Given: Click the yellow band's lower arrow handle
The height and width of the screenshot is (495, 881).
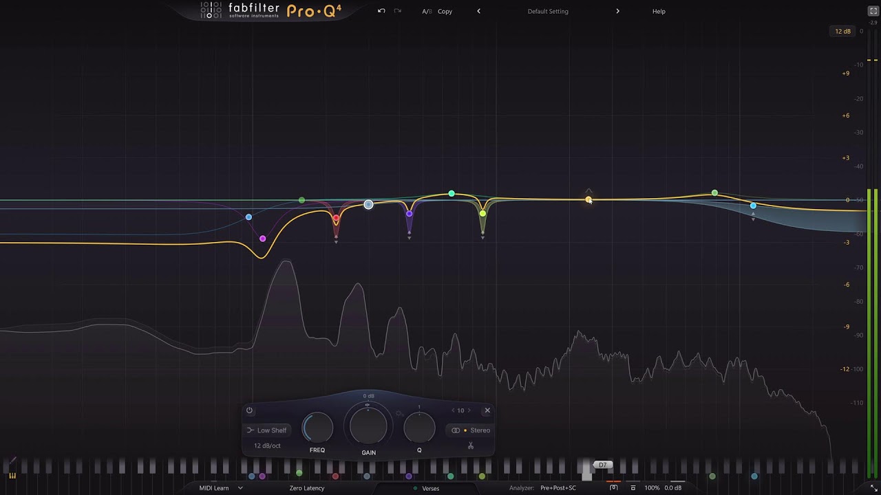Looking at the screenshot, I should (482, 236).
